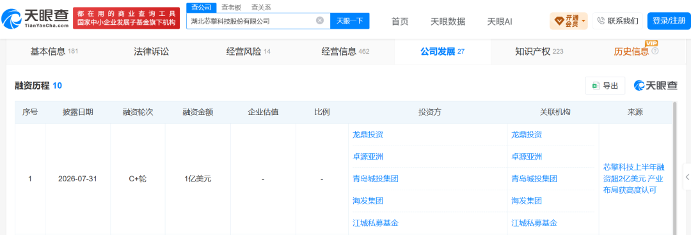This screenshot has height=235, width=691.
Task: Open 天眼数据 in the top navigation
Action: point(448,21)
